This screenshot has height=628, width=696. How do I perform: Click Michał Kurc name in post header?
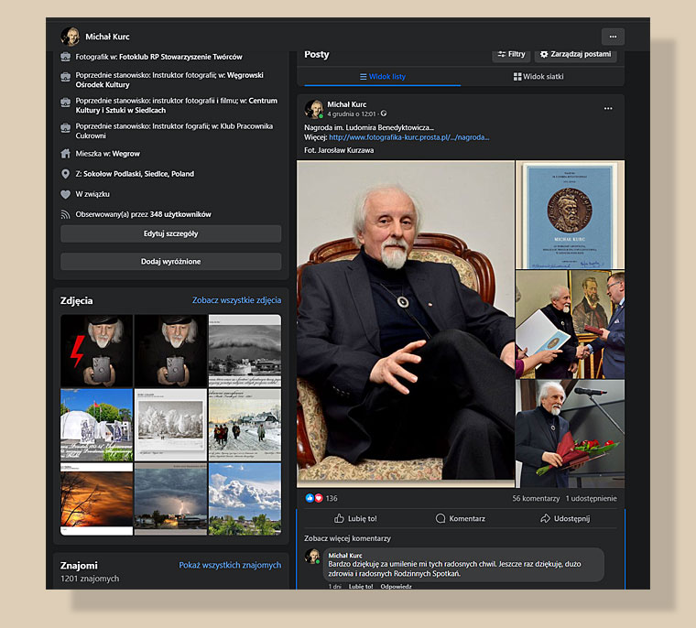(x=347, y=104)
